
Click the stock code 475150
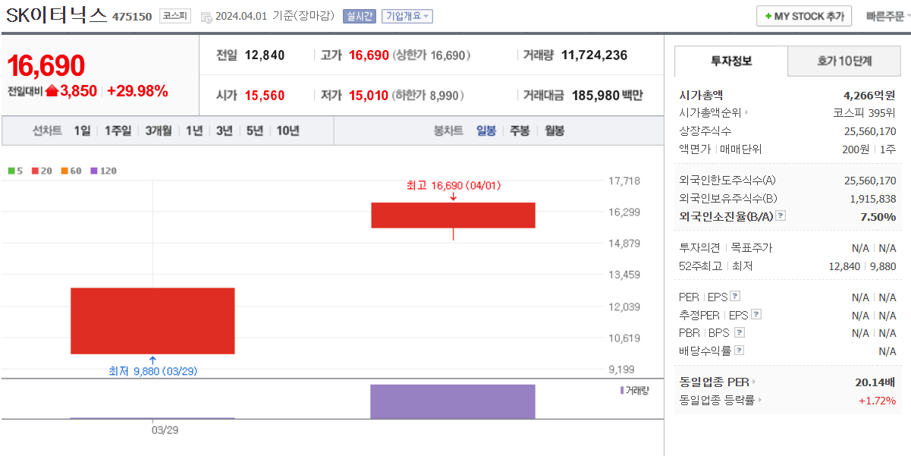click(132, 17)
